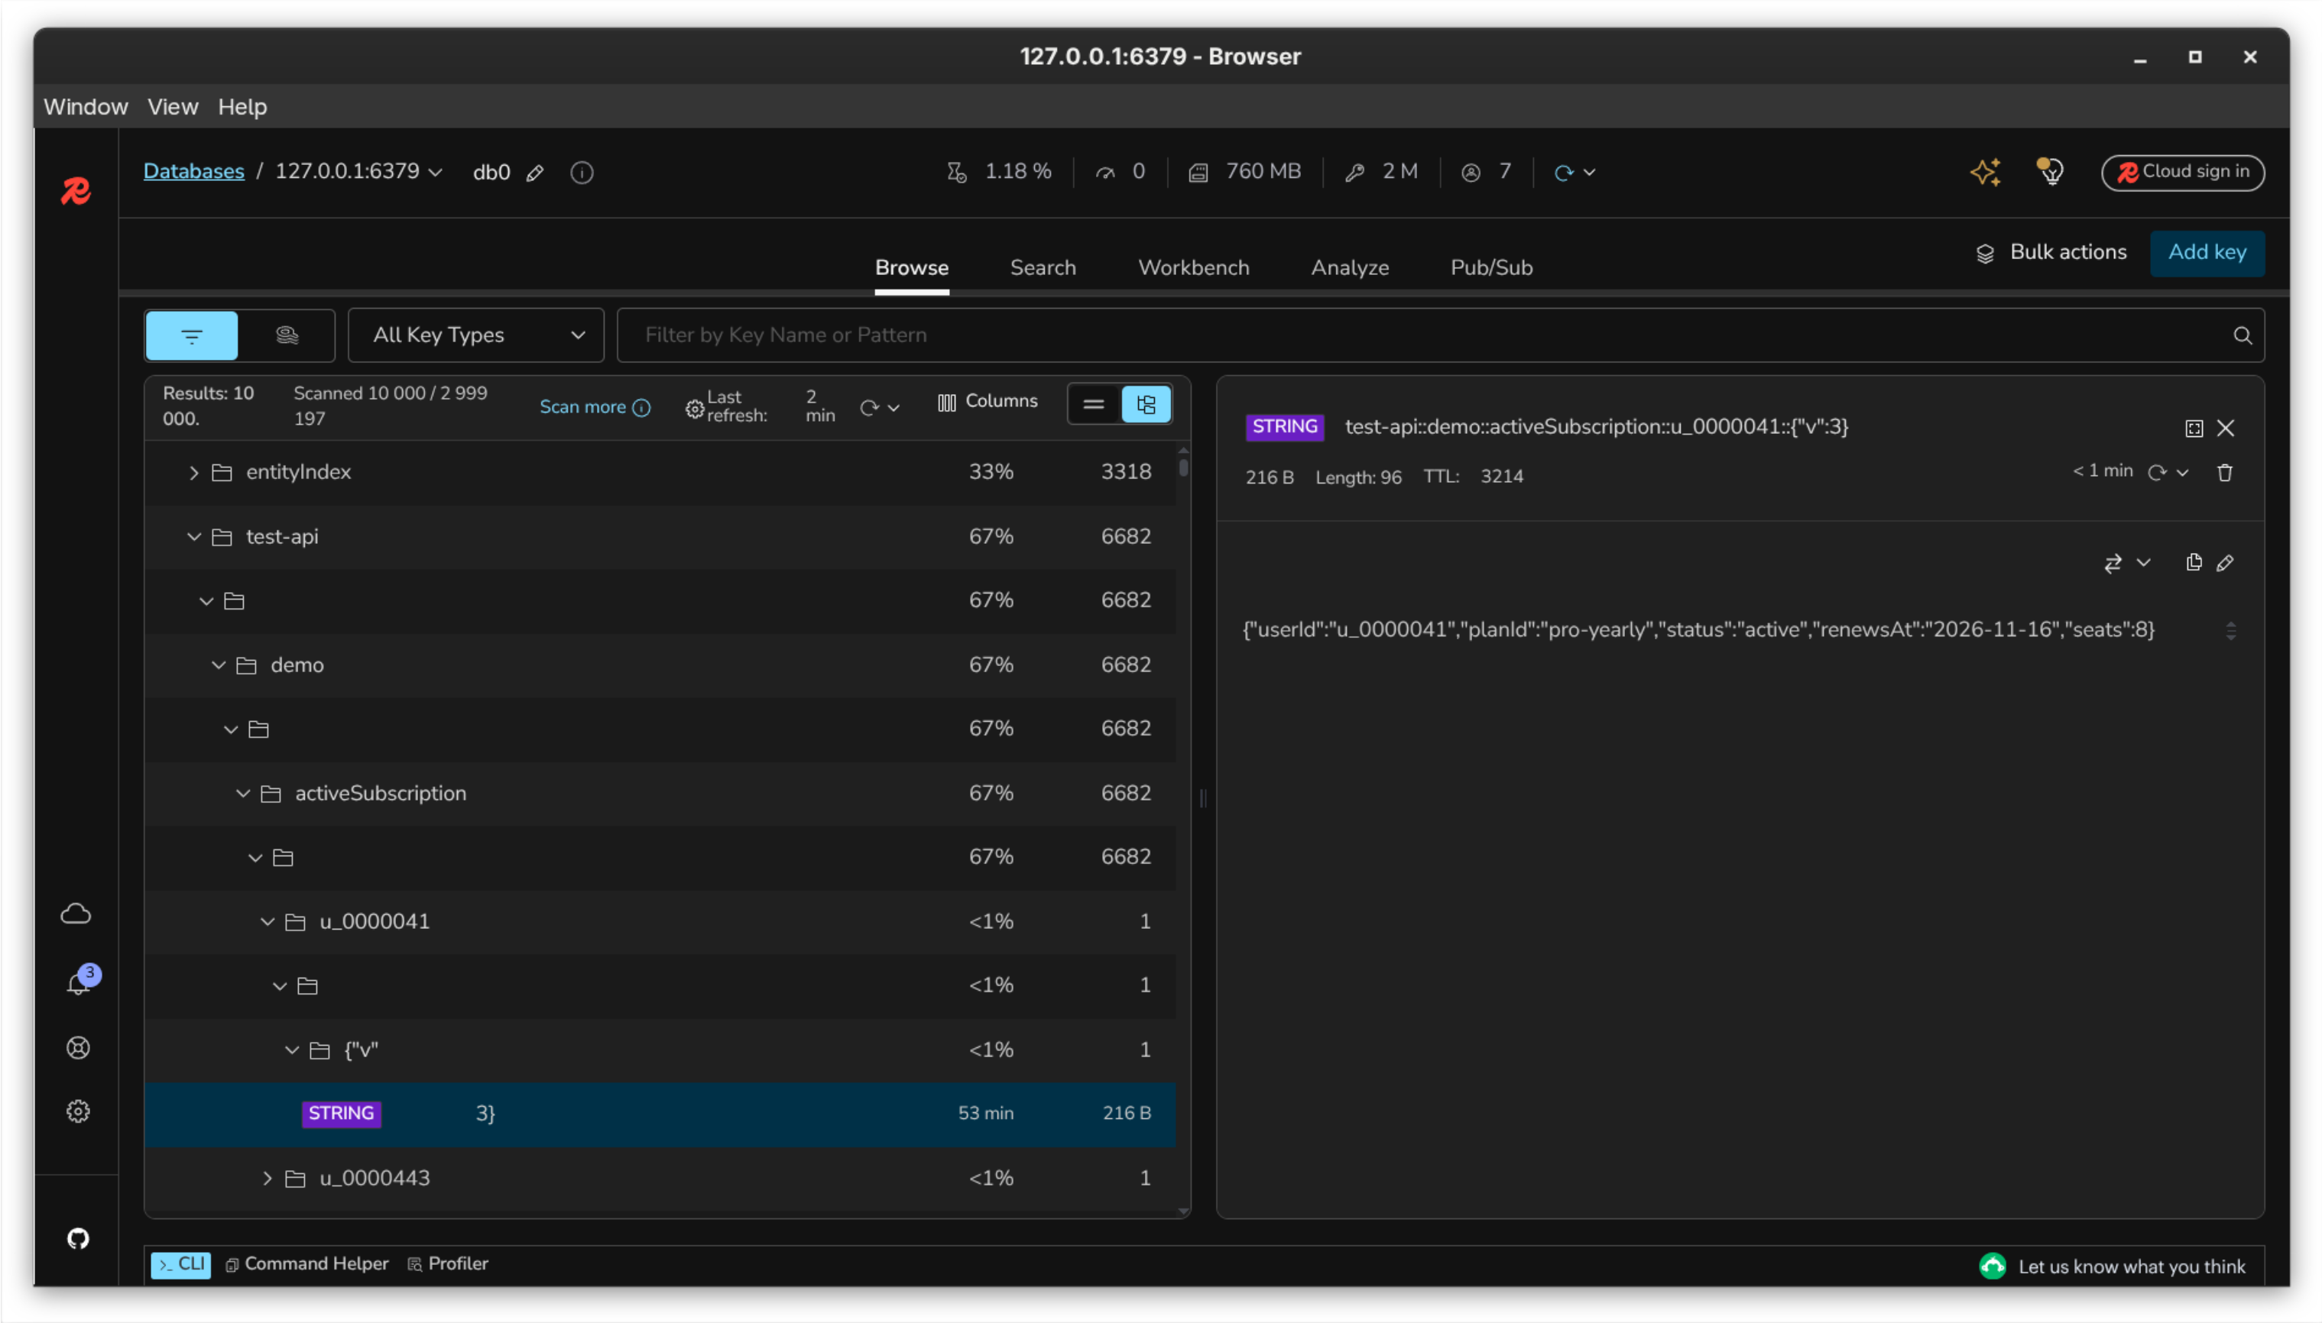The height and width of the screenshot is (1323, 2322).
Task: Edit the string value with pencil icon
Action: (x=2225, y=564)
